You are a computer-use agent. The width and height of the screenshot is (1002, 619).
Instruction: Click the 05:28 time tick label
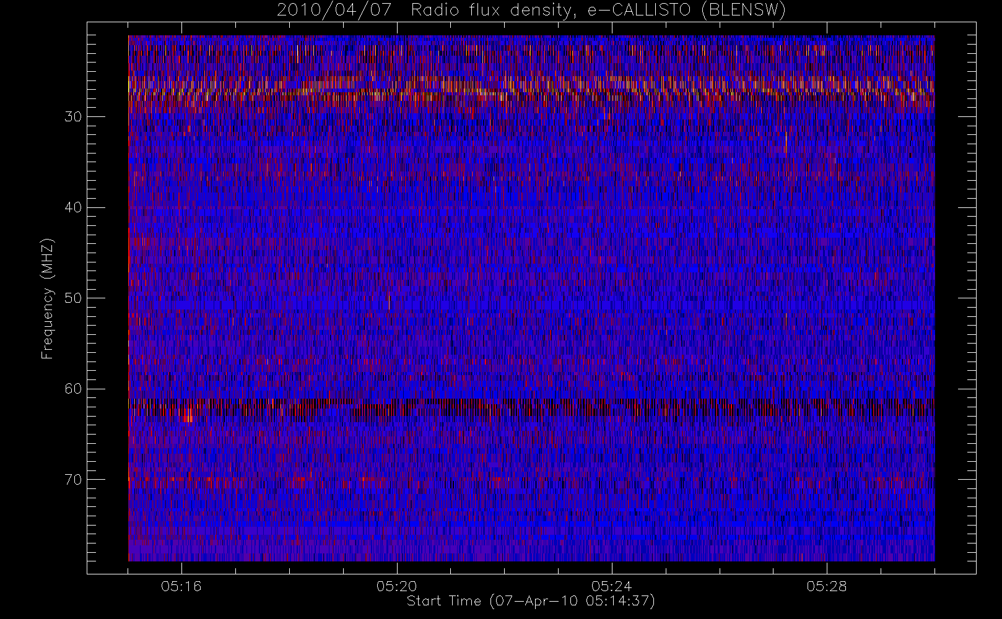click(x=826, y=586)
